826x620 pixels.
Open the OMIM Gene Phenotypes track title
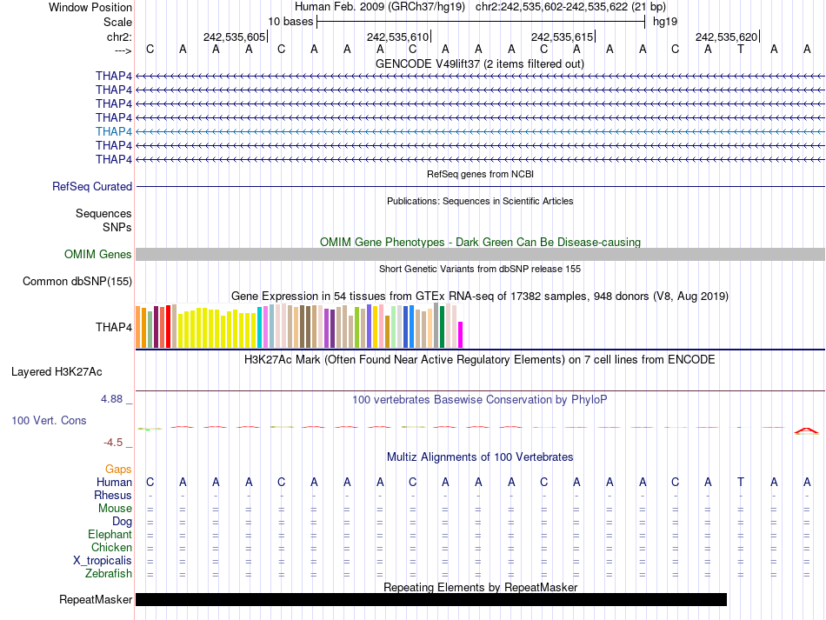(479, 242)
